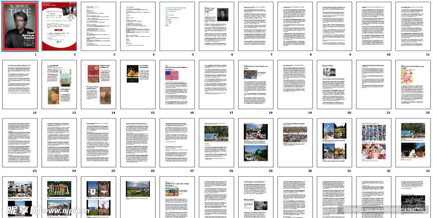Open page 13 with the book covers
This screenshot has height=218, width=433.
tap(59, 84)
